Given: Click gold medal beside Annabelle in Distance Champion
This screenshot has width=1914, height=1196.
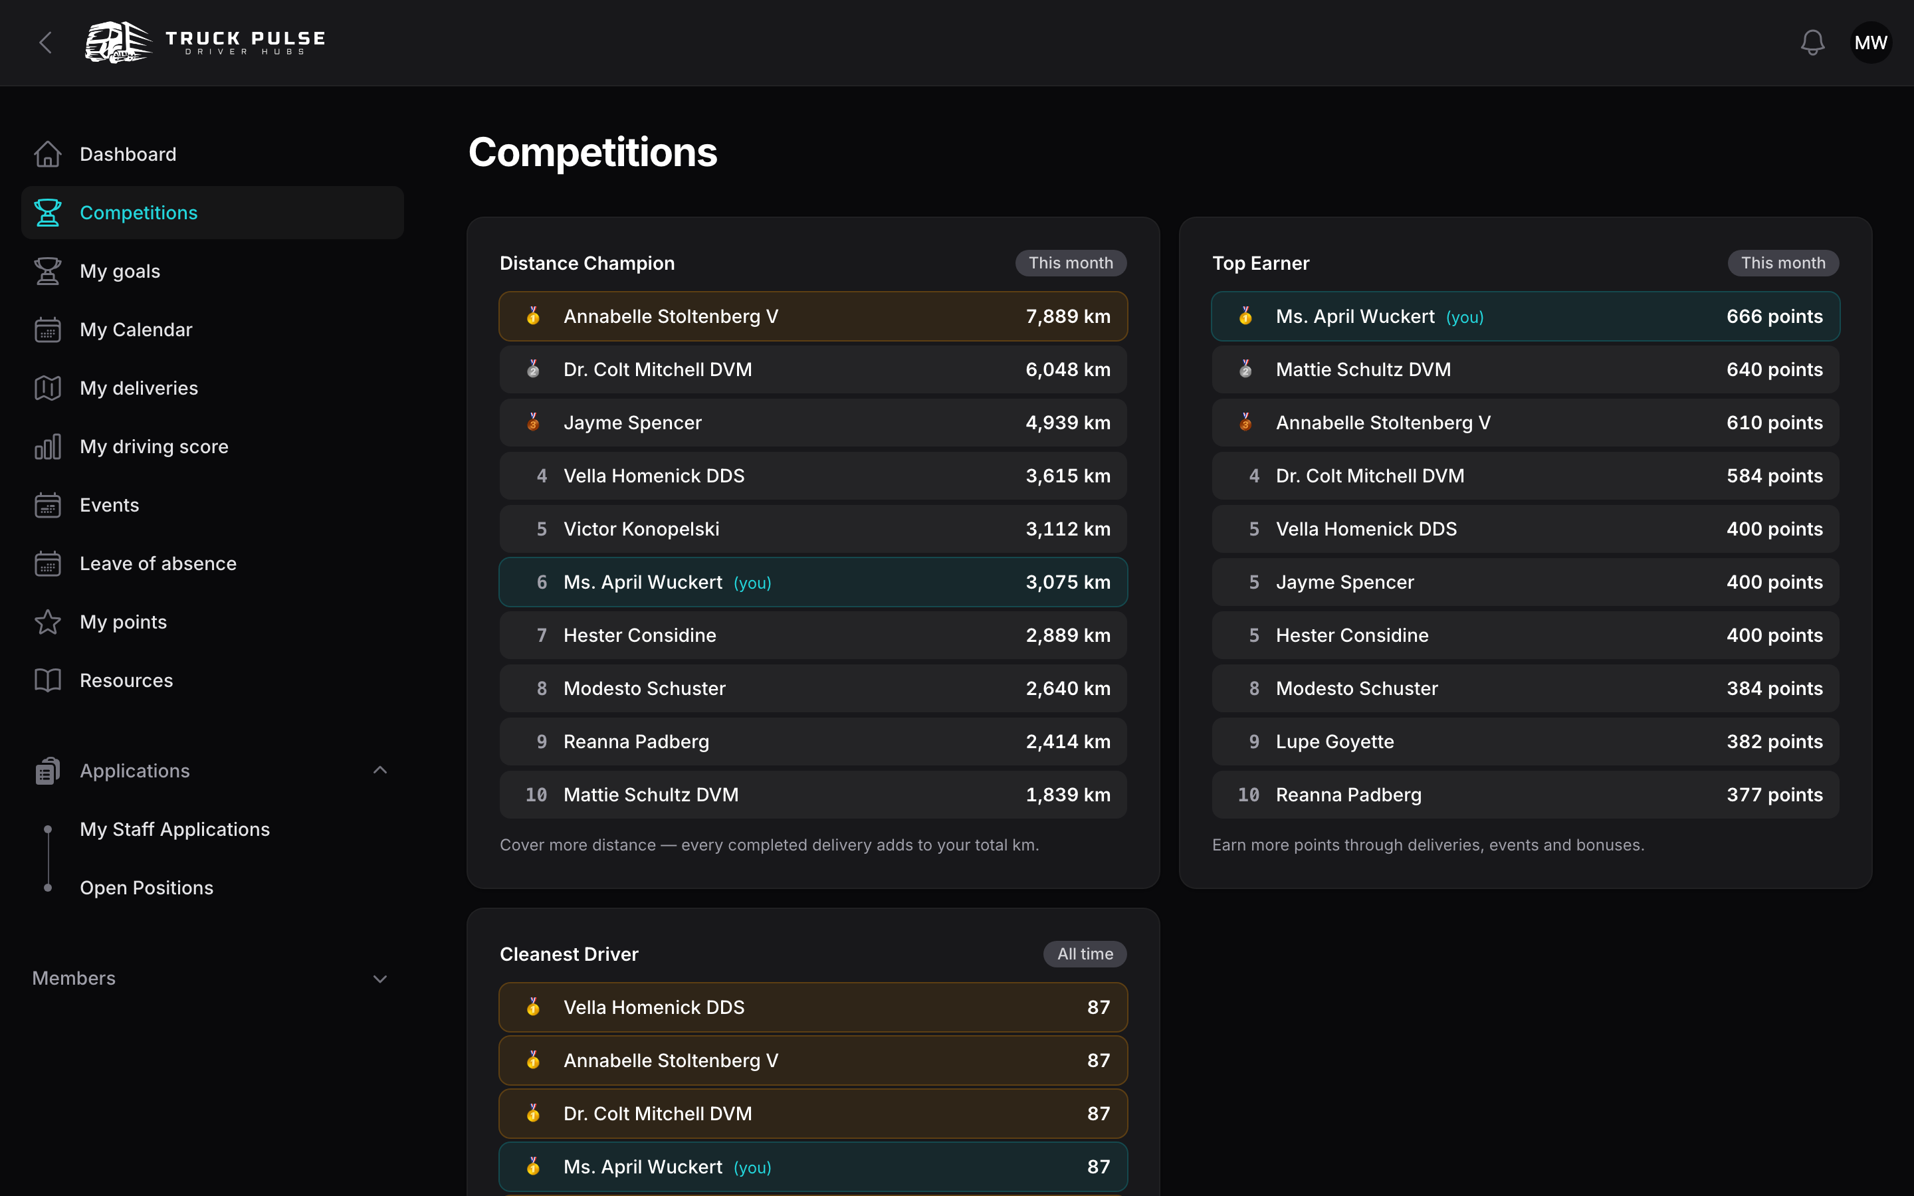Looking at the screenshot, I should tap(533, 316).
